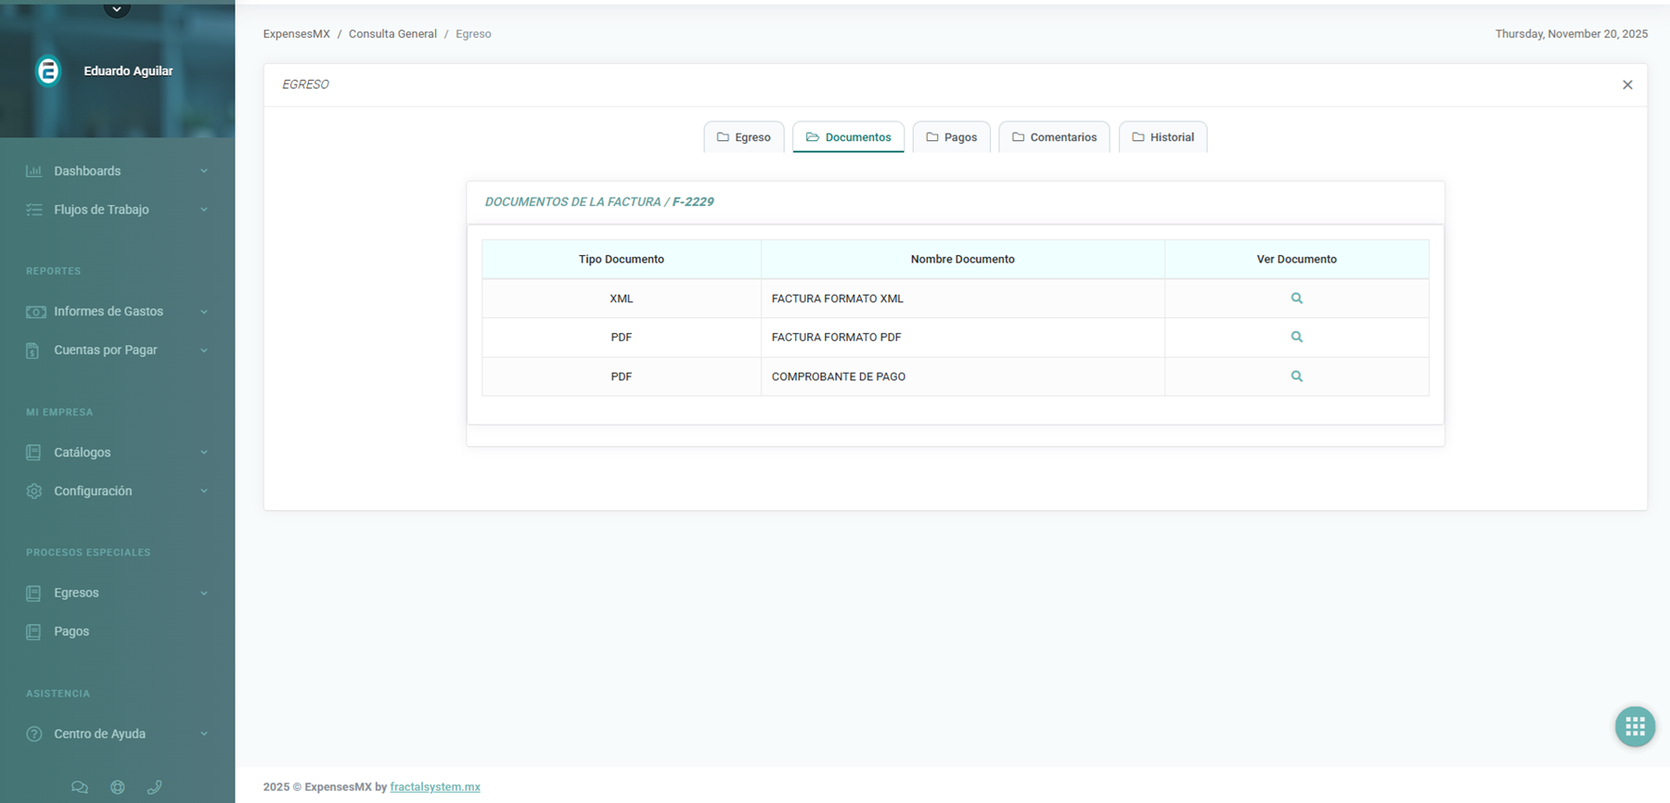View the FACTURA FORMATO XML document
Viewport: 1670px width, 803px height.
pos(1296,299)
